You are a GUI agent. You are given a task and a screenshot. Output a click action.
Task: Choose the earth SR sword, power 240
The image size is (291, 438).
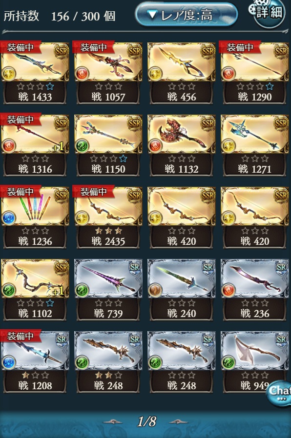[182, 289]
